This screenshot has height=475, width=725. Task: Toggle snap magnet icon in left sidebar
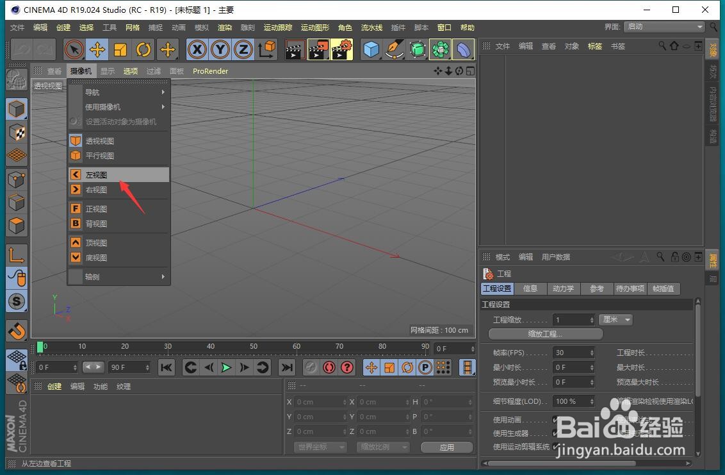pyautogui.click(x=17, y=331)
